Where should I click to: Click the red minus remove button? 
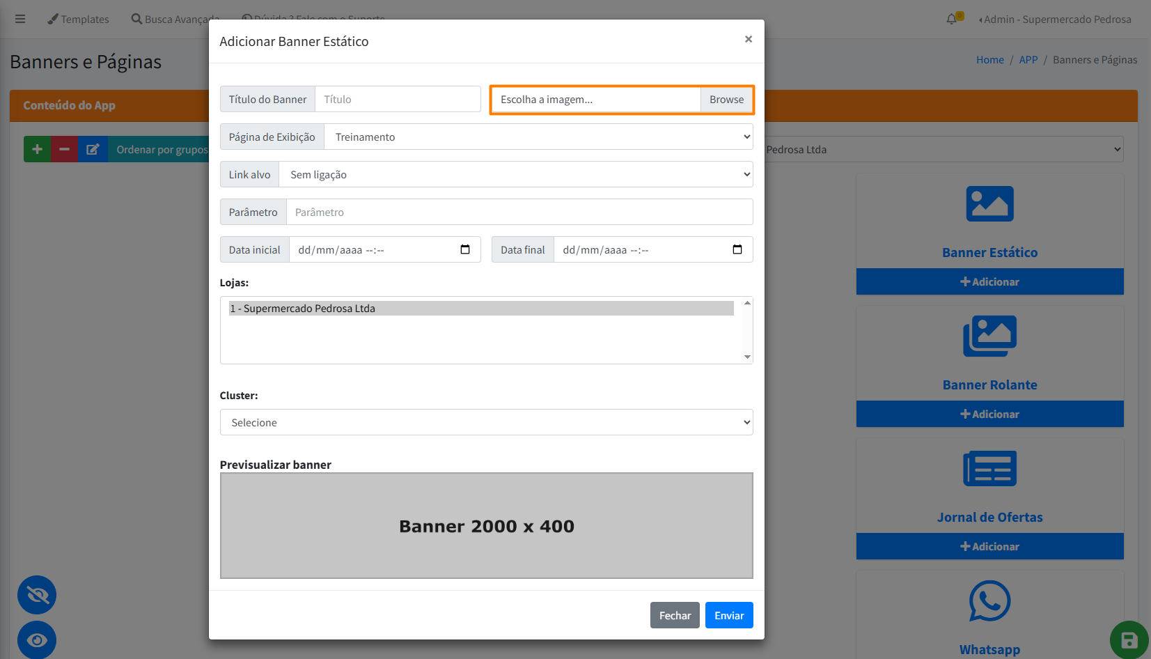click(64, 149)
